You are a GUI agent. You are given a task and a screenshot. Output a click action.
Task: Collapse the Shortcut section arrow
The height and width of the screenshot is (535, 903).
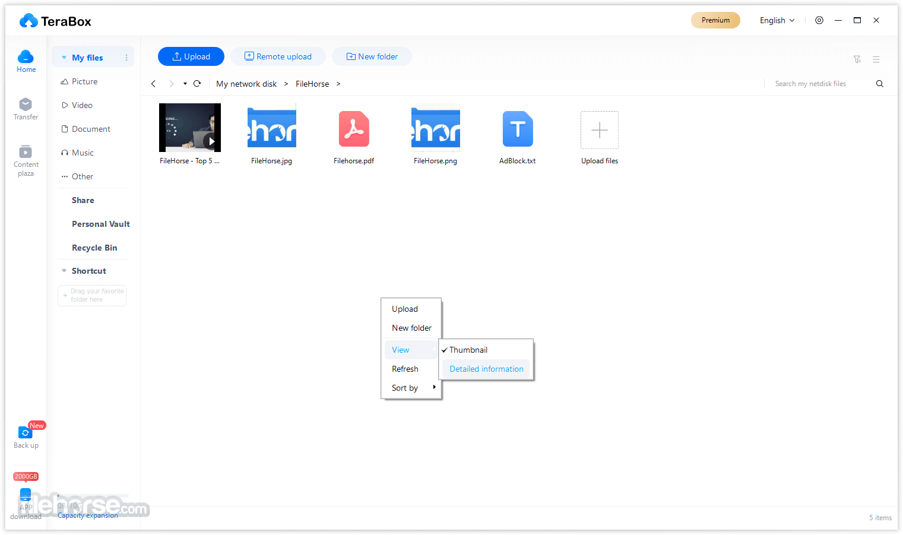point(64,271)
